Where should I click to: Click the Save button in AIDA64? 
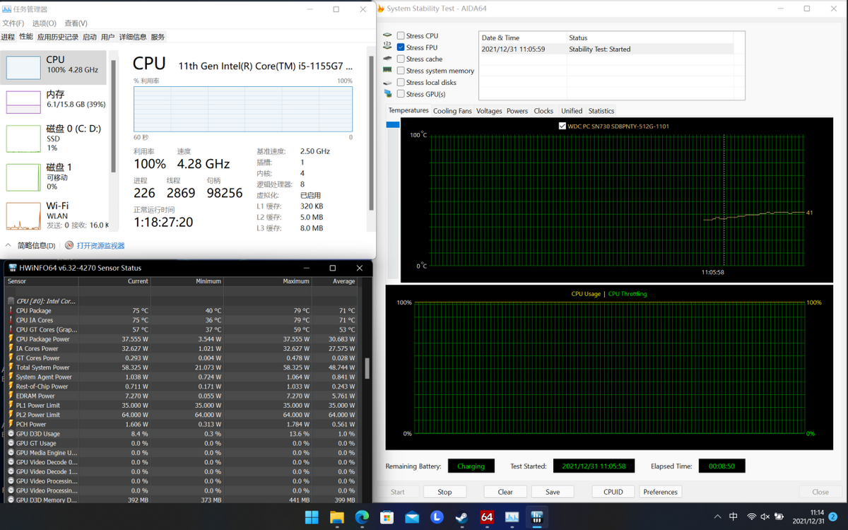click(x=553, y=492)
